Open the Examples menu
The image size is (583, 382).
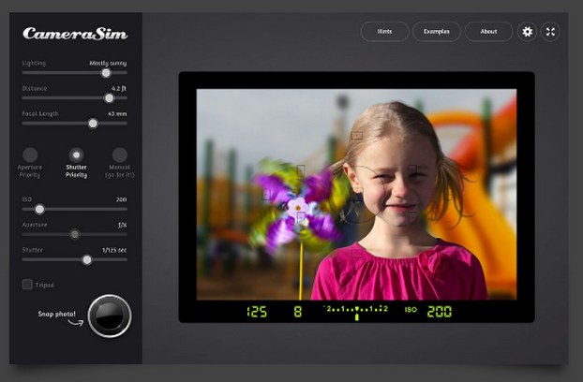click(437, 32)
